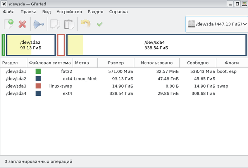The width and height of the screenshot is (248, 168).
Task: Click the Paste partition clipboard icon
Action: [x=69, y=24]
